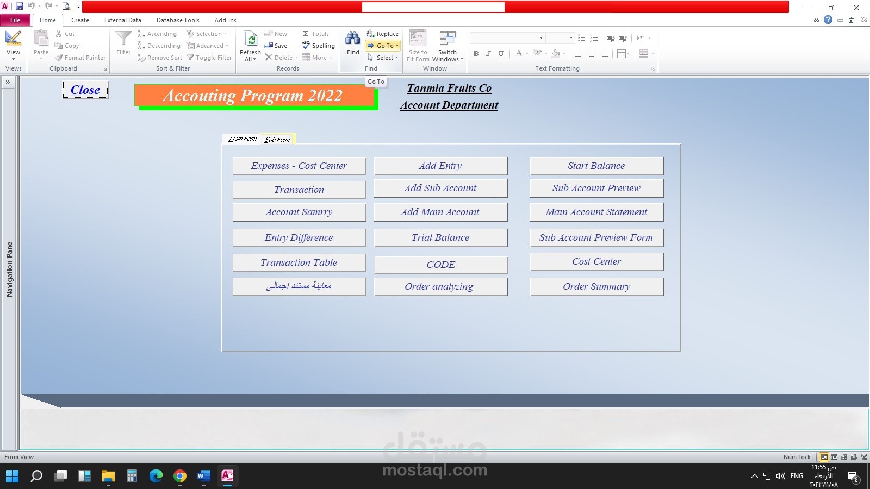Toggle the Totals row

[316, 34]
